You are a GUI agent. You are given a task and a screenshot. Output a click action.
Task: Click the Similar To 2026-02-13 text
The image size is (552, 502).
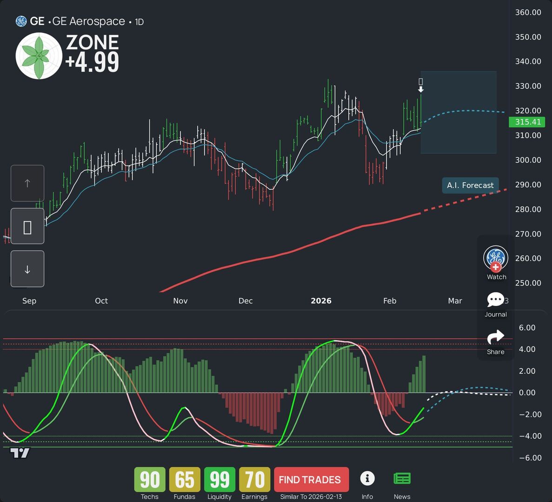pyautogui.click(x=311, y=497)
